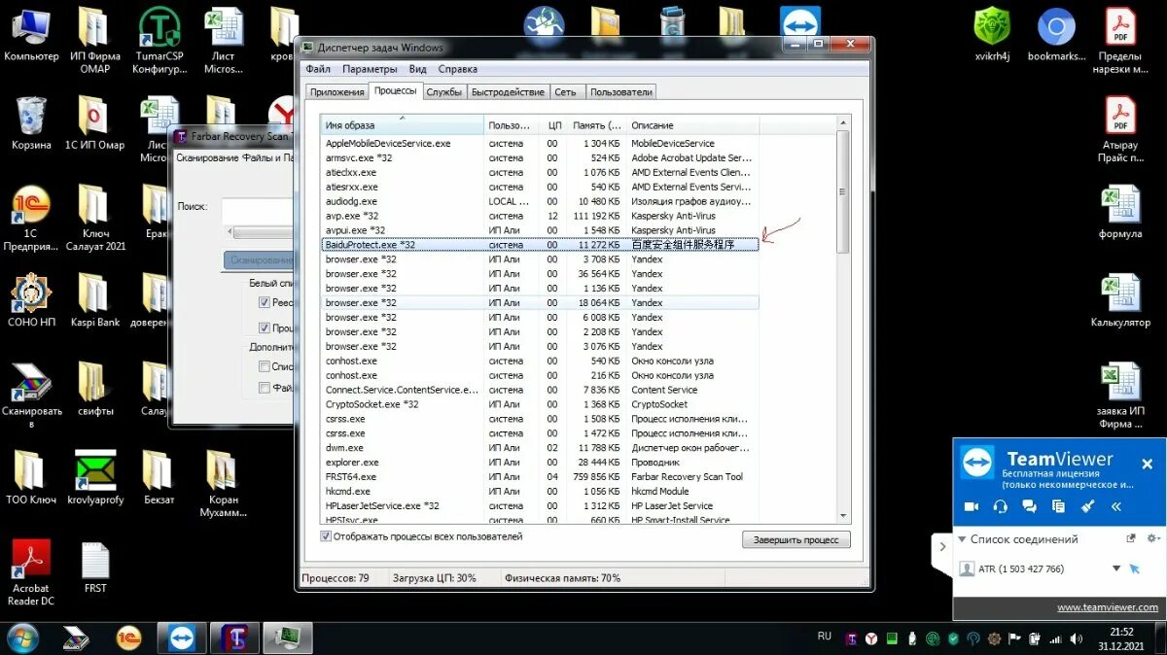Click the 1C taskbar icon
Image resolution: width=1167 pixels, height=655 pixels.
point(128,638)
